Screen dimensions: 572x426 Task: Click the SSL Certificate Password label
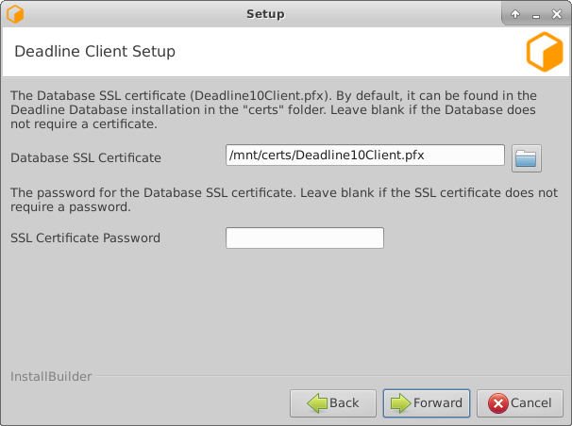point(85,238)
